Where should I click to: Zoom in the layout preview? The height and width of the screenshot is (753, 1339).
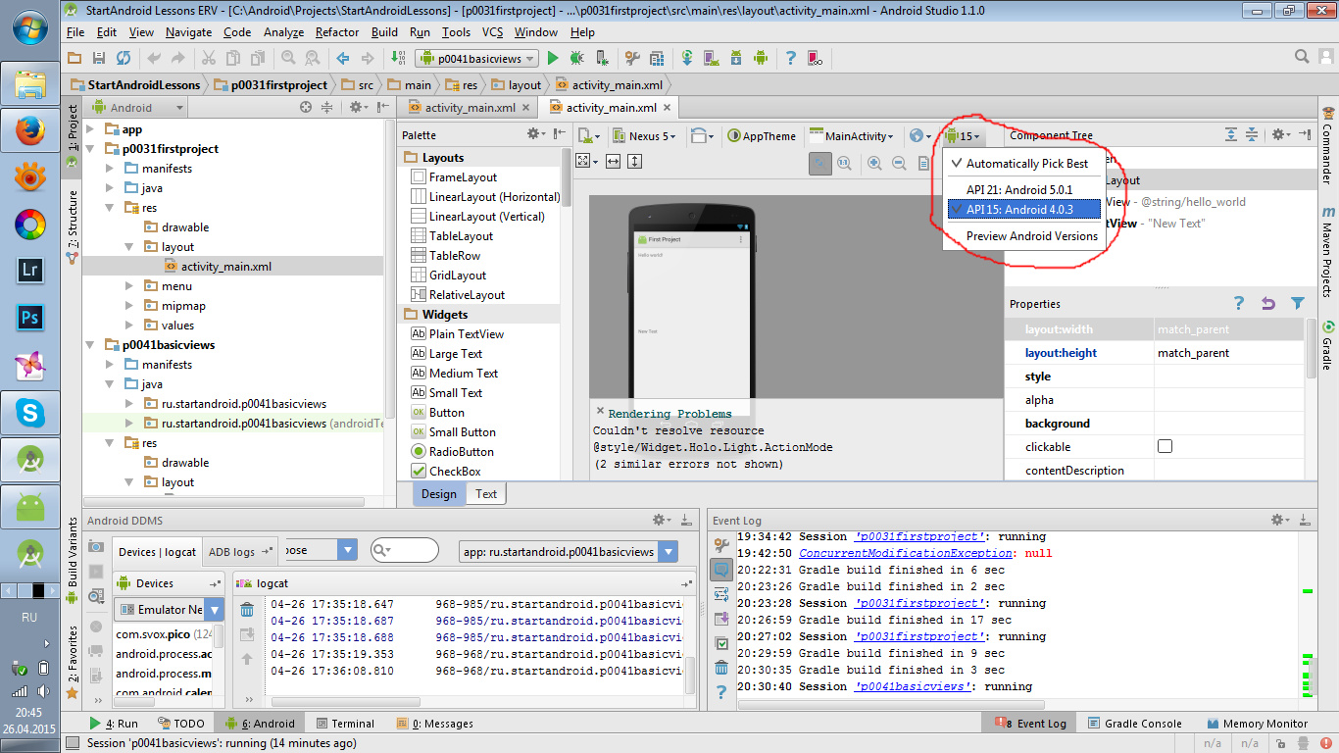pos(873,163)
